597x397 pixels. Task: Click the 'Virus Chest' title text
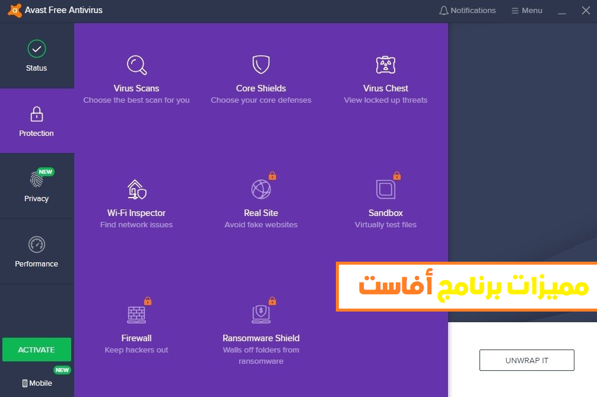pos(386,88)
